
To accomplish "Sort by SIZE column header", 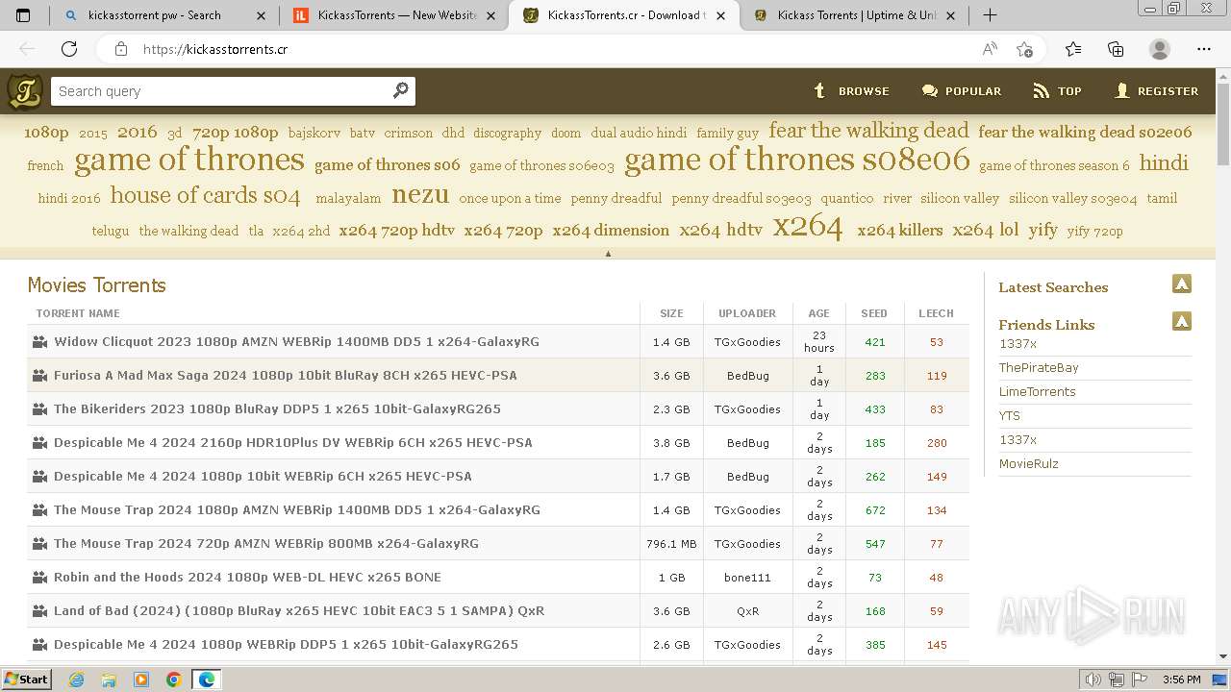I will tap(671, 313).
